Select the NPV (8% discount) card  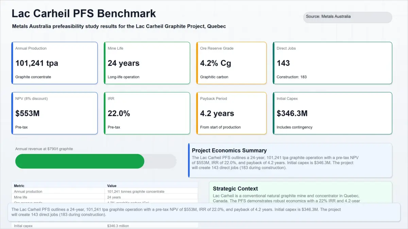[55, 113]
